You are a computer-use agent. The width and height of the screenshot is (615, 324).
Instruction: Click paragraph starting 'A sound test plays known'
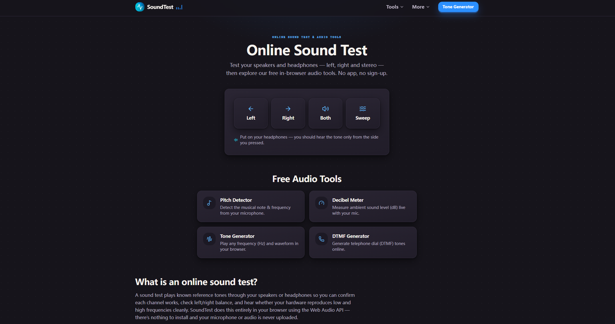[x=245, y=306]
